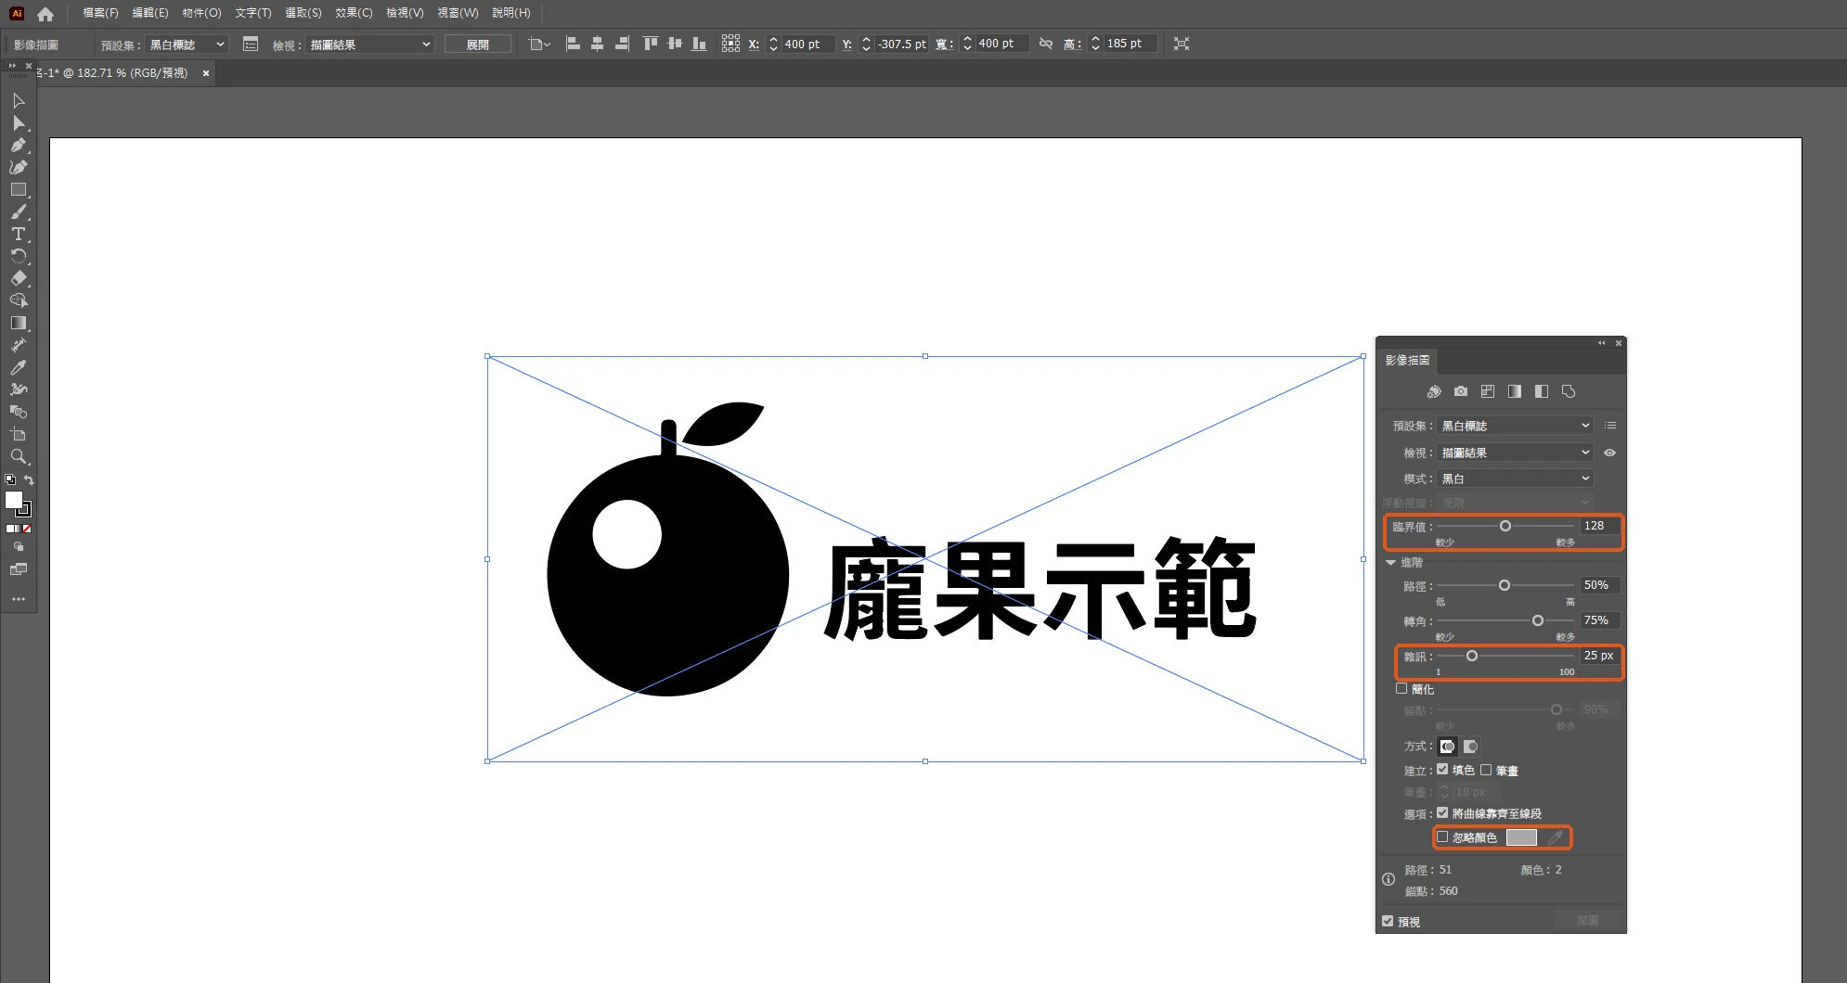Select the Eyedropper tool in toolbar
Viewport: 1847px width, 983px height.
click(19, 367)
